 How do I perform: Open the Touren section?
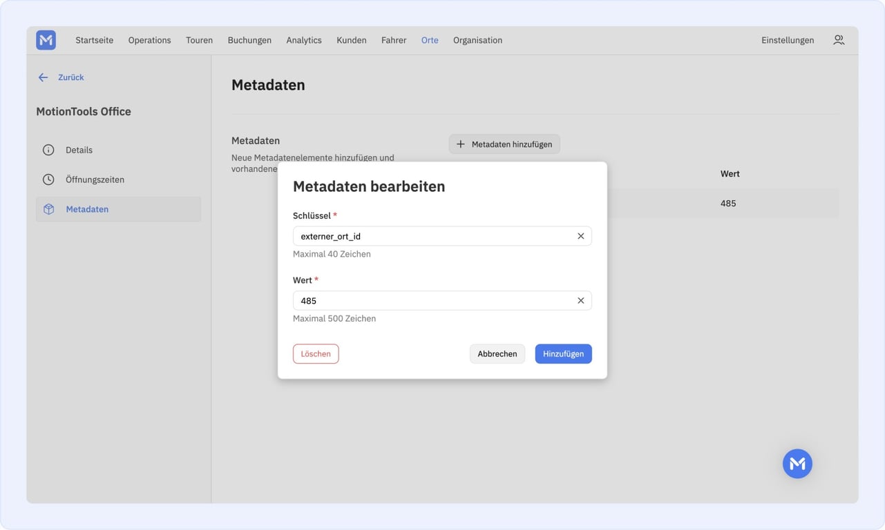click(x=199, y=40)
